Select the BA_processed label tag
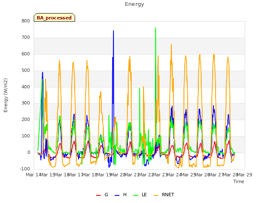Screen dimensions: 270x203 [x=54, y=17]
